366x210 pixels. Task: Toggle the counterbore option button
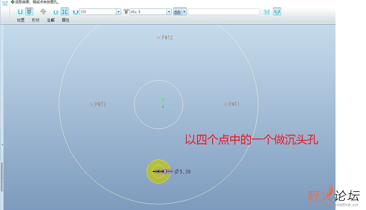click(277, 12)
